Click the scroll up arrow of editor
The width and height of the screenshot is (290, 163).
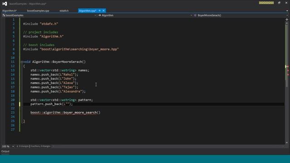click(x=287, y=23)
